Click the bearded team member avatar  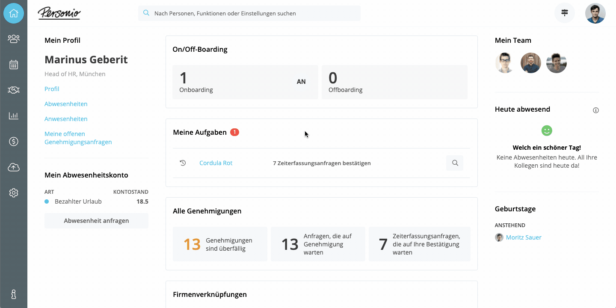pyautogui.click(x=531, y=63)
